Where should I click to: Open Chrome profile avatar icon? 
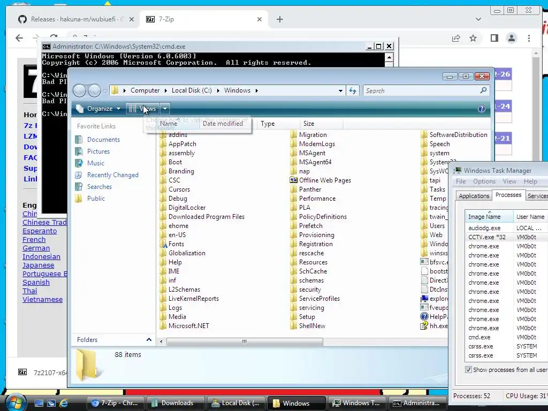[511, 38]
